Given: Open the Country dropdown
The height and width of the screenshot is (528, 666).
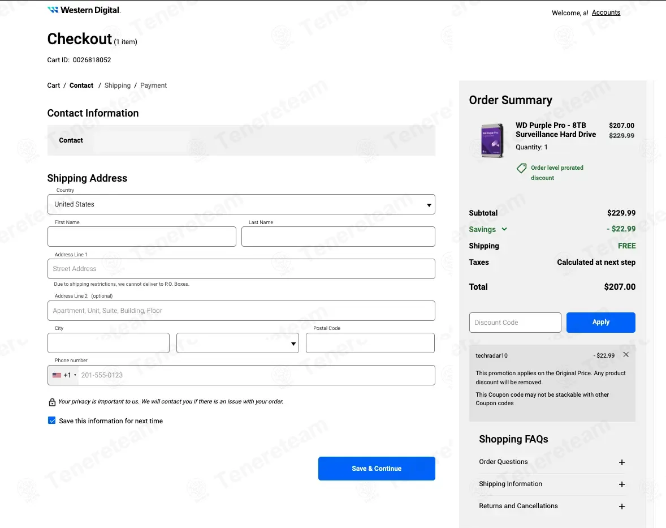Looking at the screenshot, I should tap(241, 204).
